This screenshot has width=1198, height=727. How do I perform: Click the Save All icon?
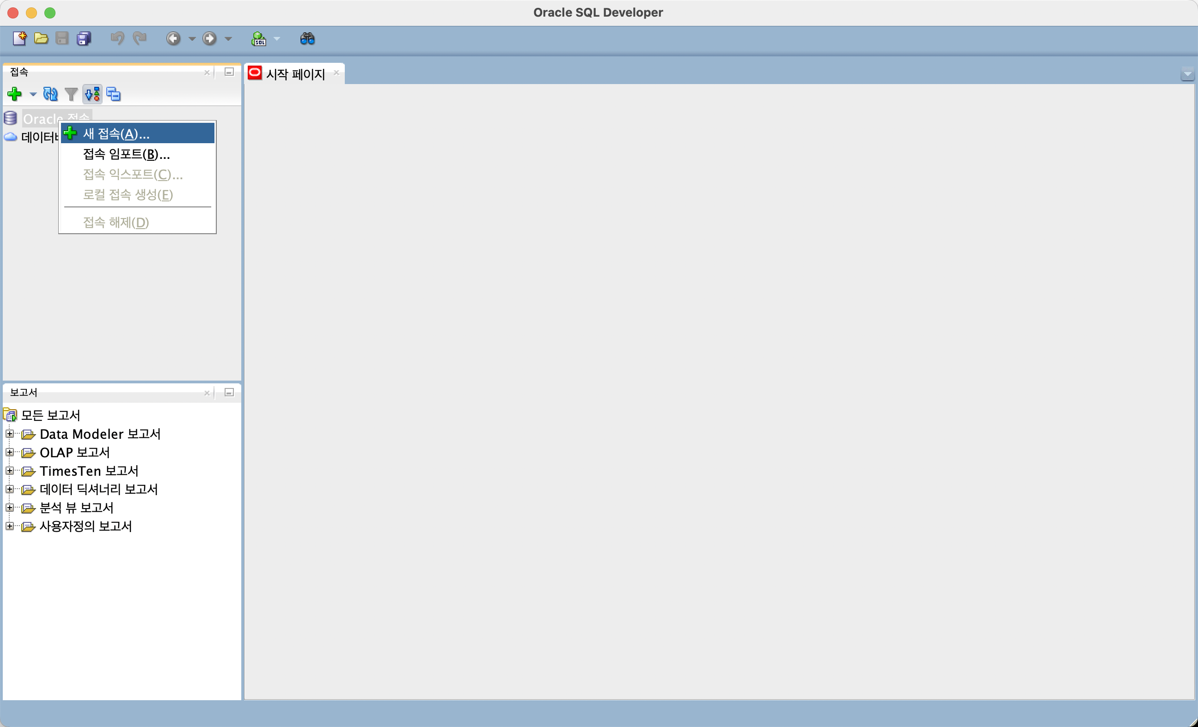pos(84,38)
